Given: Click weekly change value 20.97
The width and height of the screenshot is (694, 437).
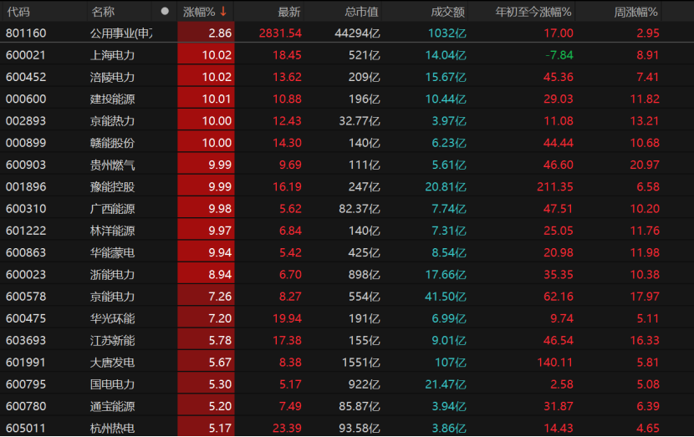Looking at the screenshot, I should click(x=645, y=165).
